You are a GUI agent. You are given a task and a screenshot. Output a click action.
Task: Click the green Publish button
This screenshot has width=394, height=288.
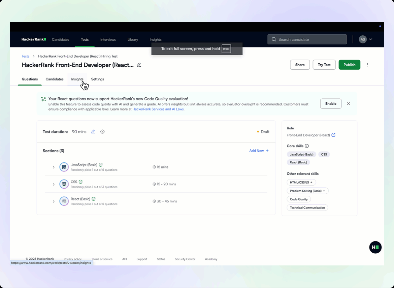click(349, 65)
